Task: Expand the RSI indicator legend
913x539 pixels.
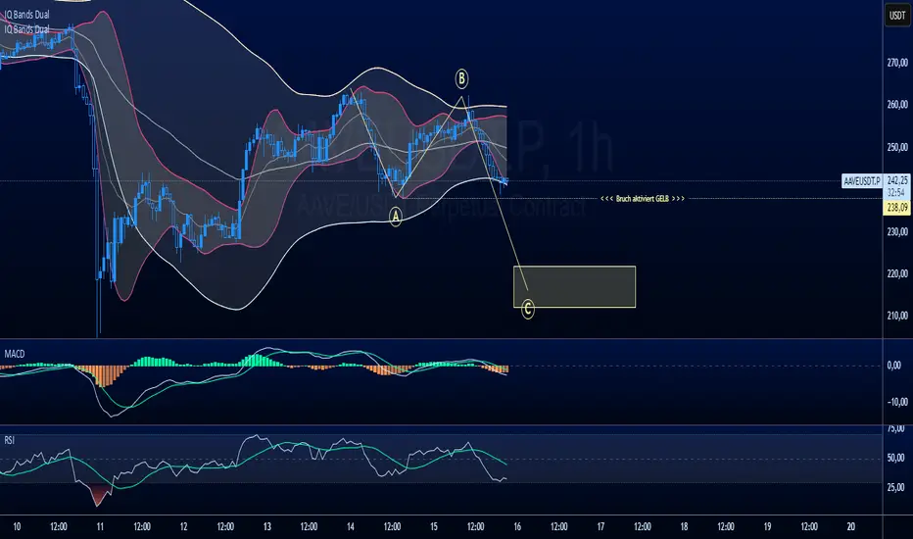Action: pos(11,434)
